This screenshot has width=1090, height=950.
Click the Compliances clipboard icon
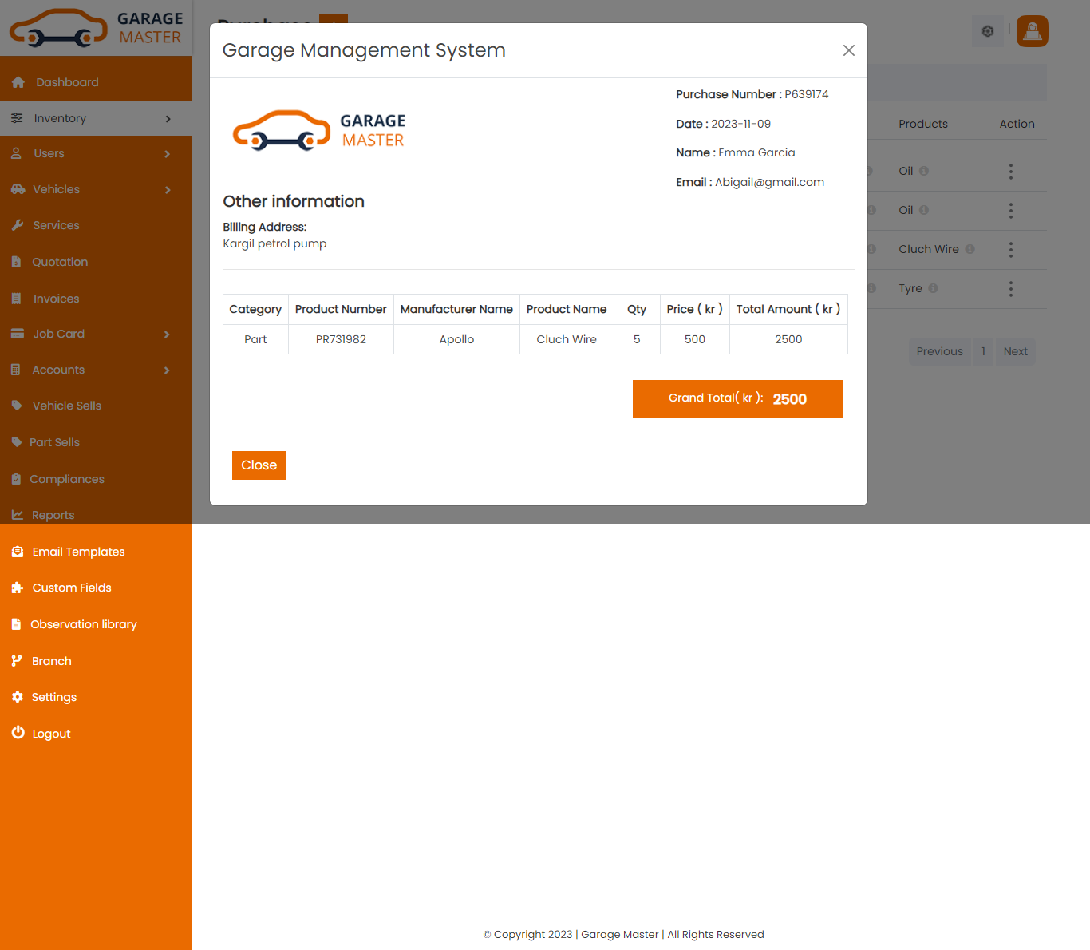point(16,479)
